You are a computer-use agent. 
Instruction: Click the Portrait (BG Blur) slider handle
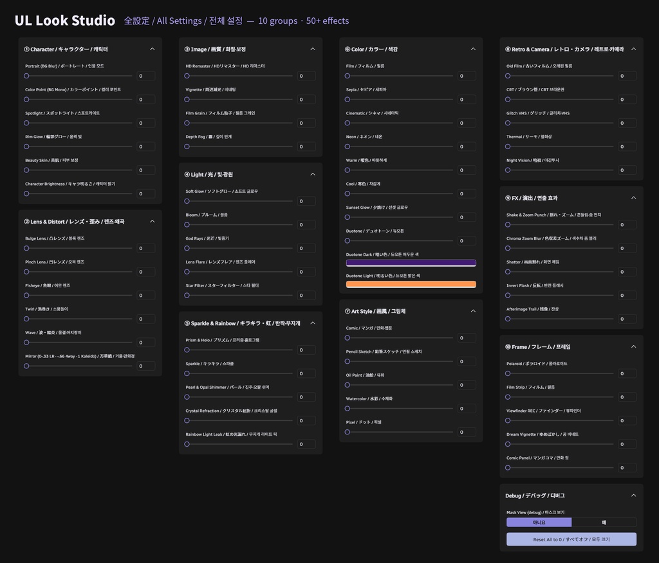(26, 76)
